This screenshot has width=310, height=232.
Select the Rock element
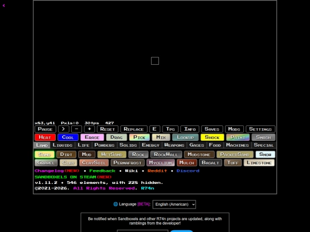pyautogui.click(x=138, y=154)
